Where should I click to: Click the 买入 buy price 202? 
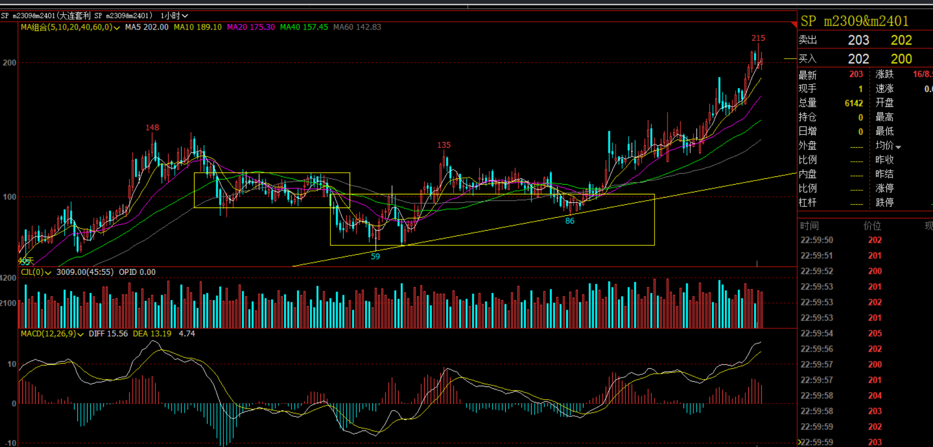pos(858,59)
